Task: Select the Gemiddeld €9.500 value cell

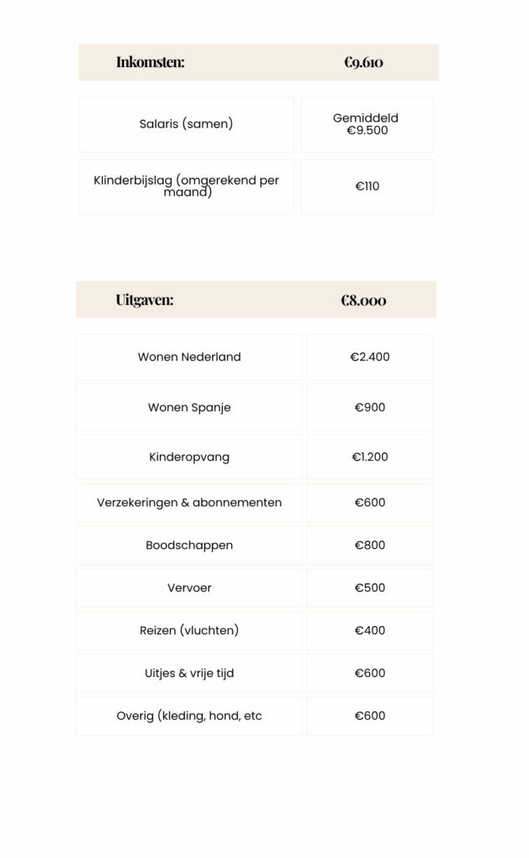Action: click(367, 124)
